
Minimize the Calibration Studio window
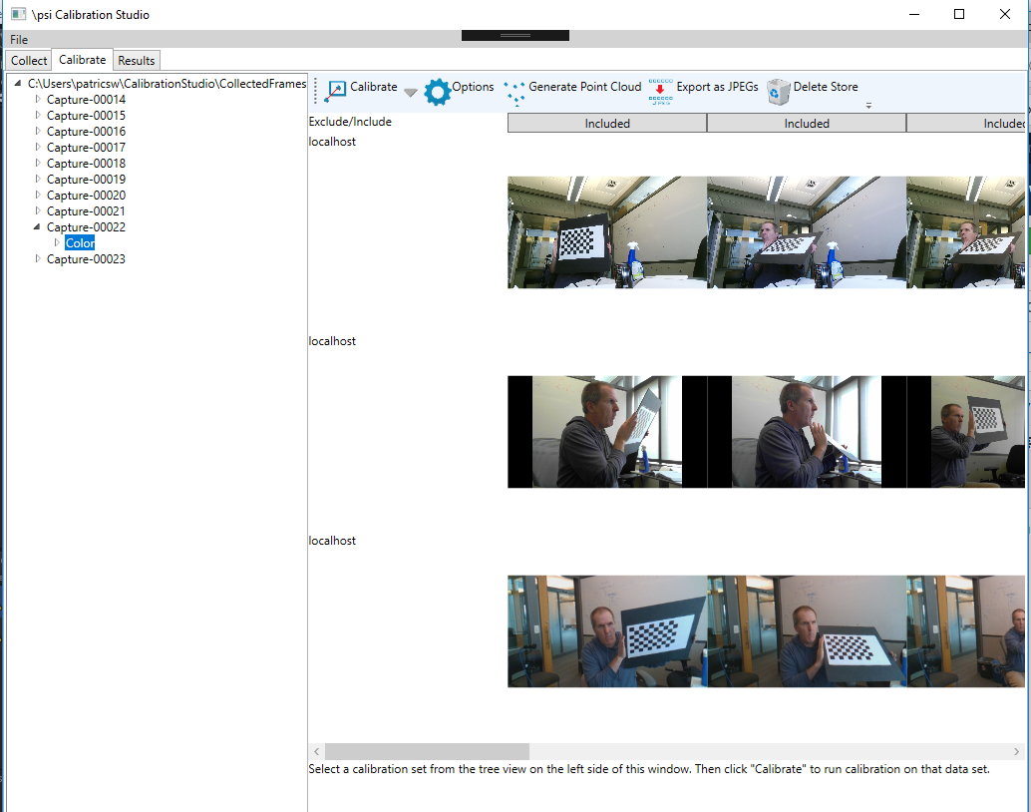click(914, 14)
